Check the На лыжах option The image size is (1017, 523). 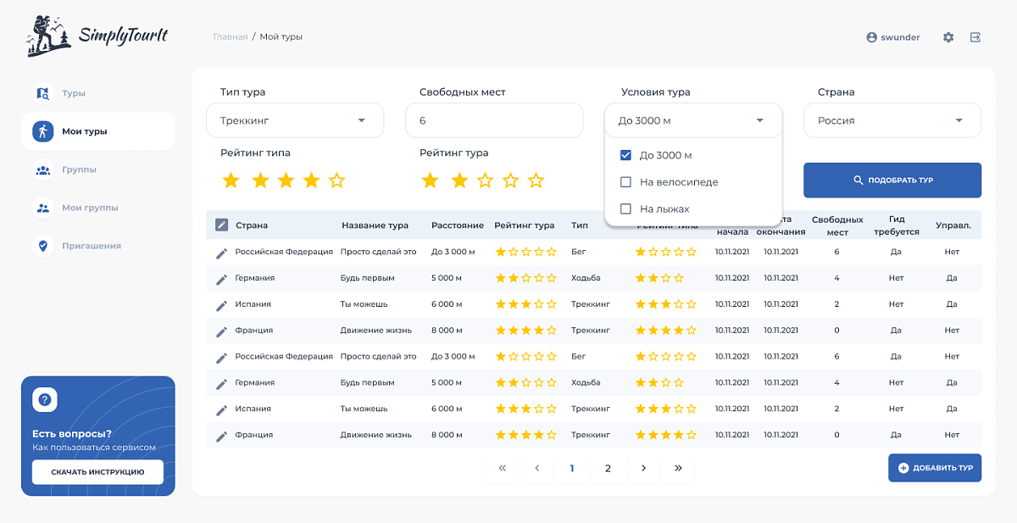click(625, 209)
